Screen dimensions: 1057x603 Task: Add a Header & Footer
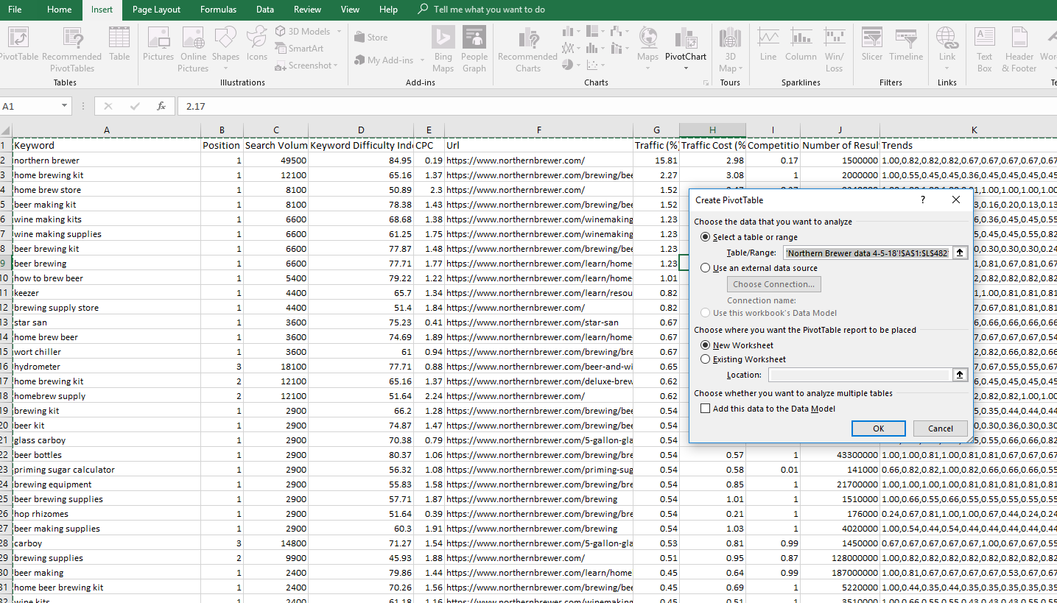tap(1019, 49)
